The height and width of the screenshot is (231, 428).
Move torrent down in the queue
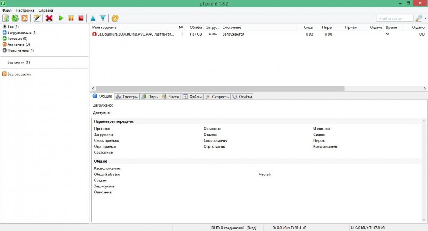pos(103,18)
